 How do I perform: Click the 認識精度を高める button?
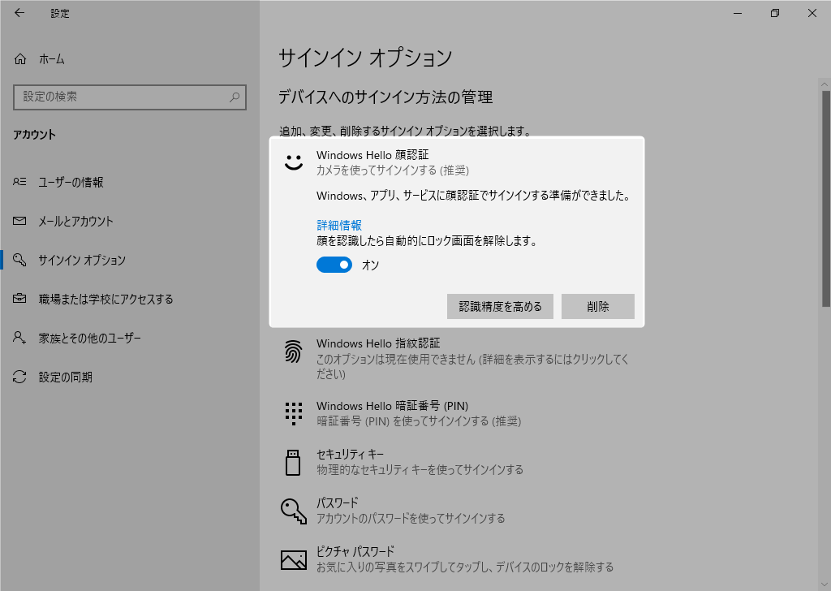(x=500, y=307)
